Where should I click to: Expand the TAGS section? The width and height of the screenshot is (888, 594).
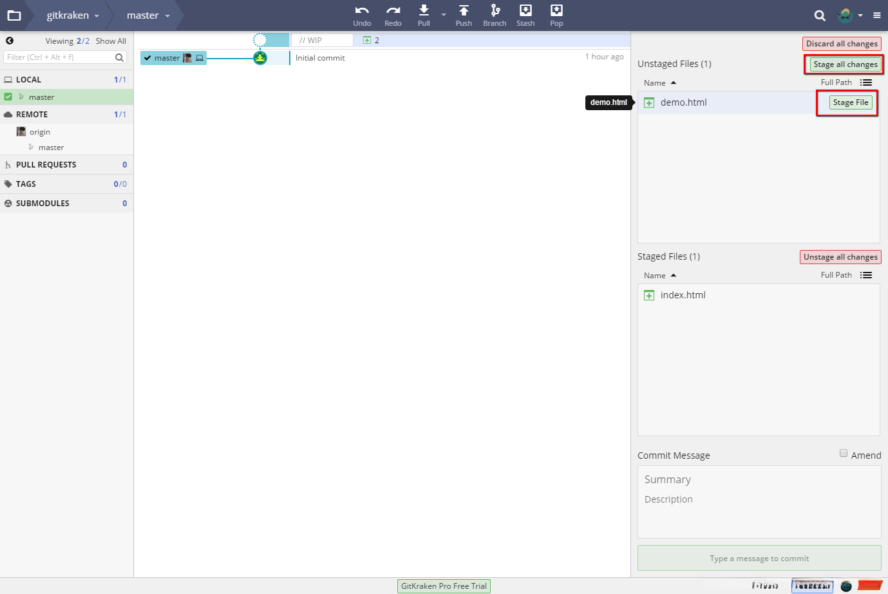coord(67,184)
